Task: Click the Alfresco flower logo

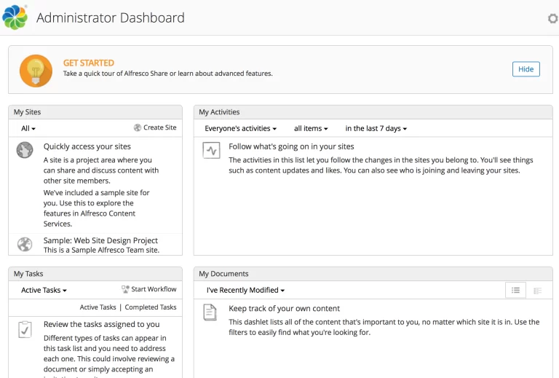Action: (x=15, y=17)
